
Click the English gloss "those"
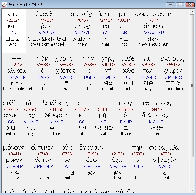coord(126,133)
